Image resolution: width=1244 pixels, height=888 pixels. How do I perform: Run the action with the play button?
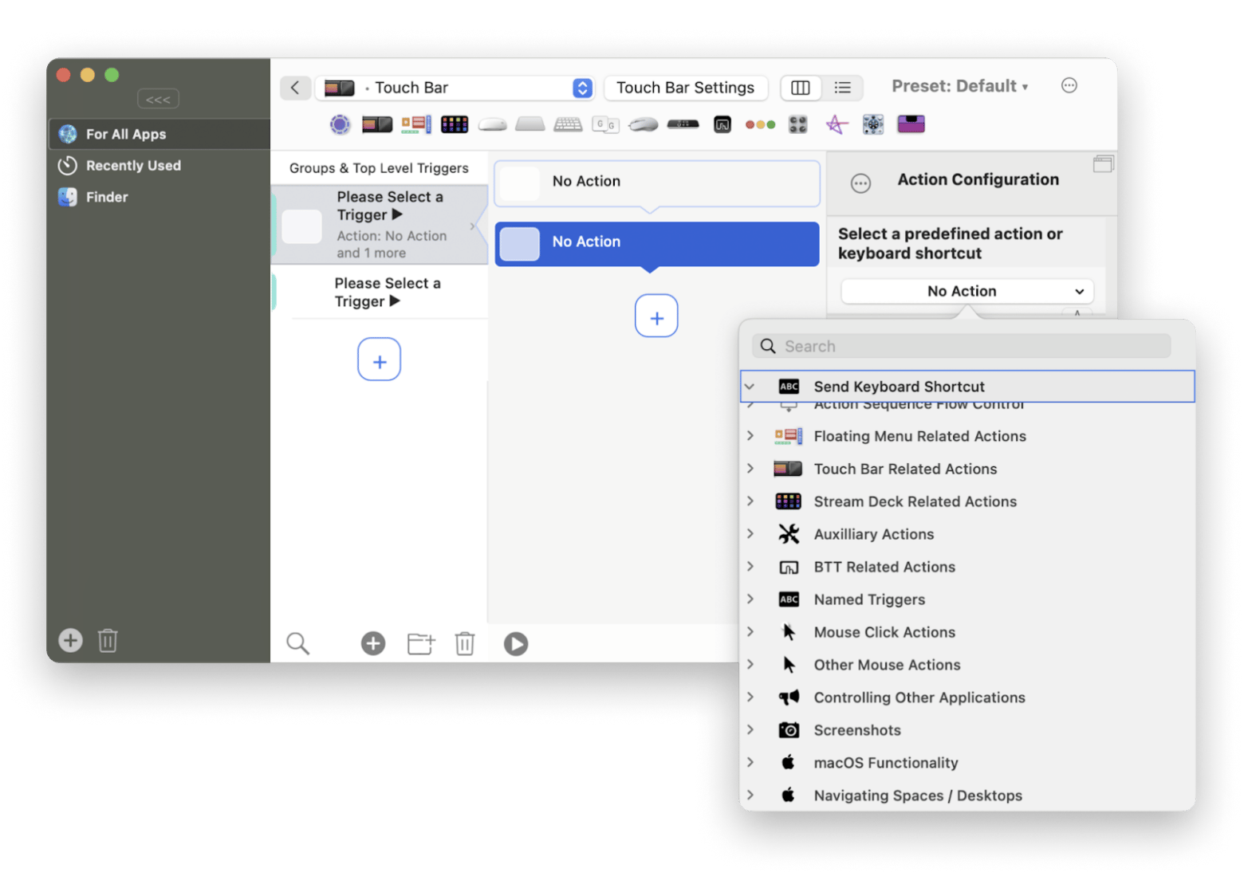(516, 643)
